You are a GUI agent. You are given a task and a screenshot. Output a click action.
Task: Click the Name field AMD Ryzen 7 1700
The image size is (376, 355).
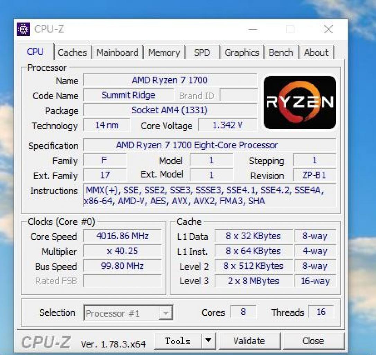170,80
